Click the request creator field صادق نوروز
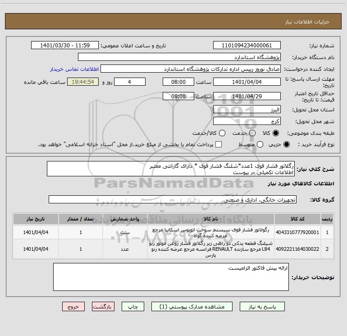 point(191,69)
